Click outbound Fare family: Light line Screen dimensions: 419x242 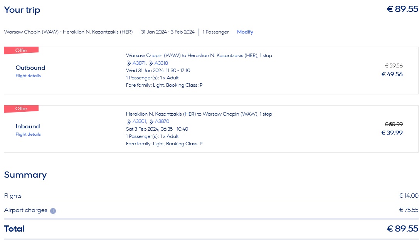pyautogui.click(x=164, y=85)
